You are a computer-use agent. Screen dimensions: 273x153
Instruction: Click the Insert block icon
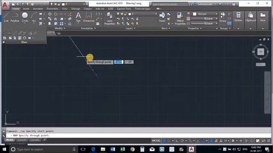pos(162,17)
